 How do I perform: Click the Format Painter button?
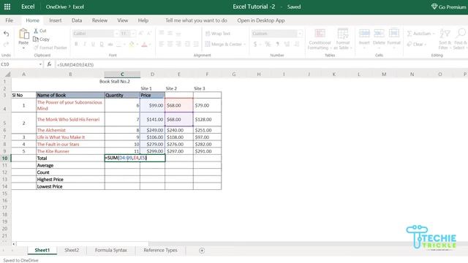tap(50, 47)
